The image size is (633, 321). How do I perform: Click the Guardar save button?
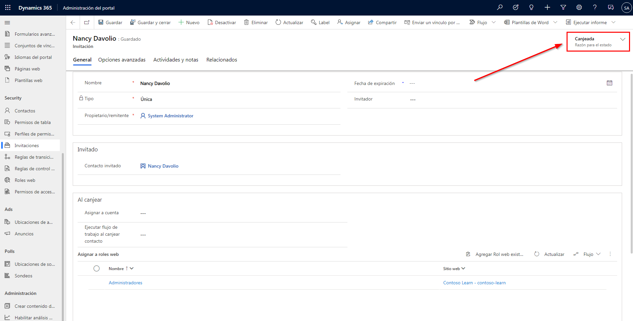(110, 22)
